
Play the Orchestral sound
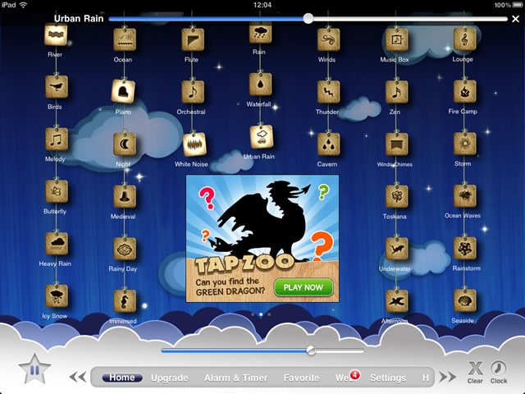coord(193,92)
